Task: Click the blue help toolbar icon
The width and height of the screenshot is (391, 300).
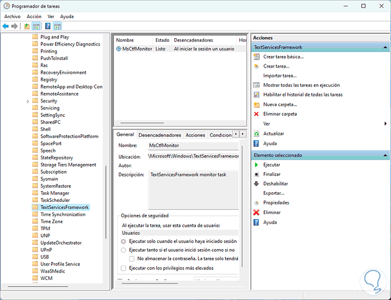Action: (x=48, y=26)
